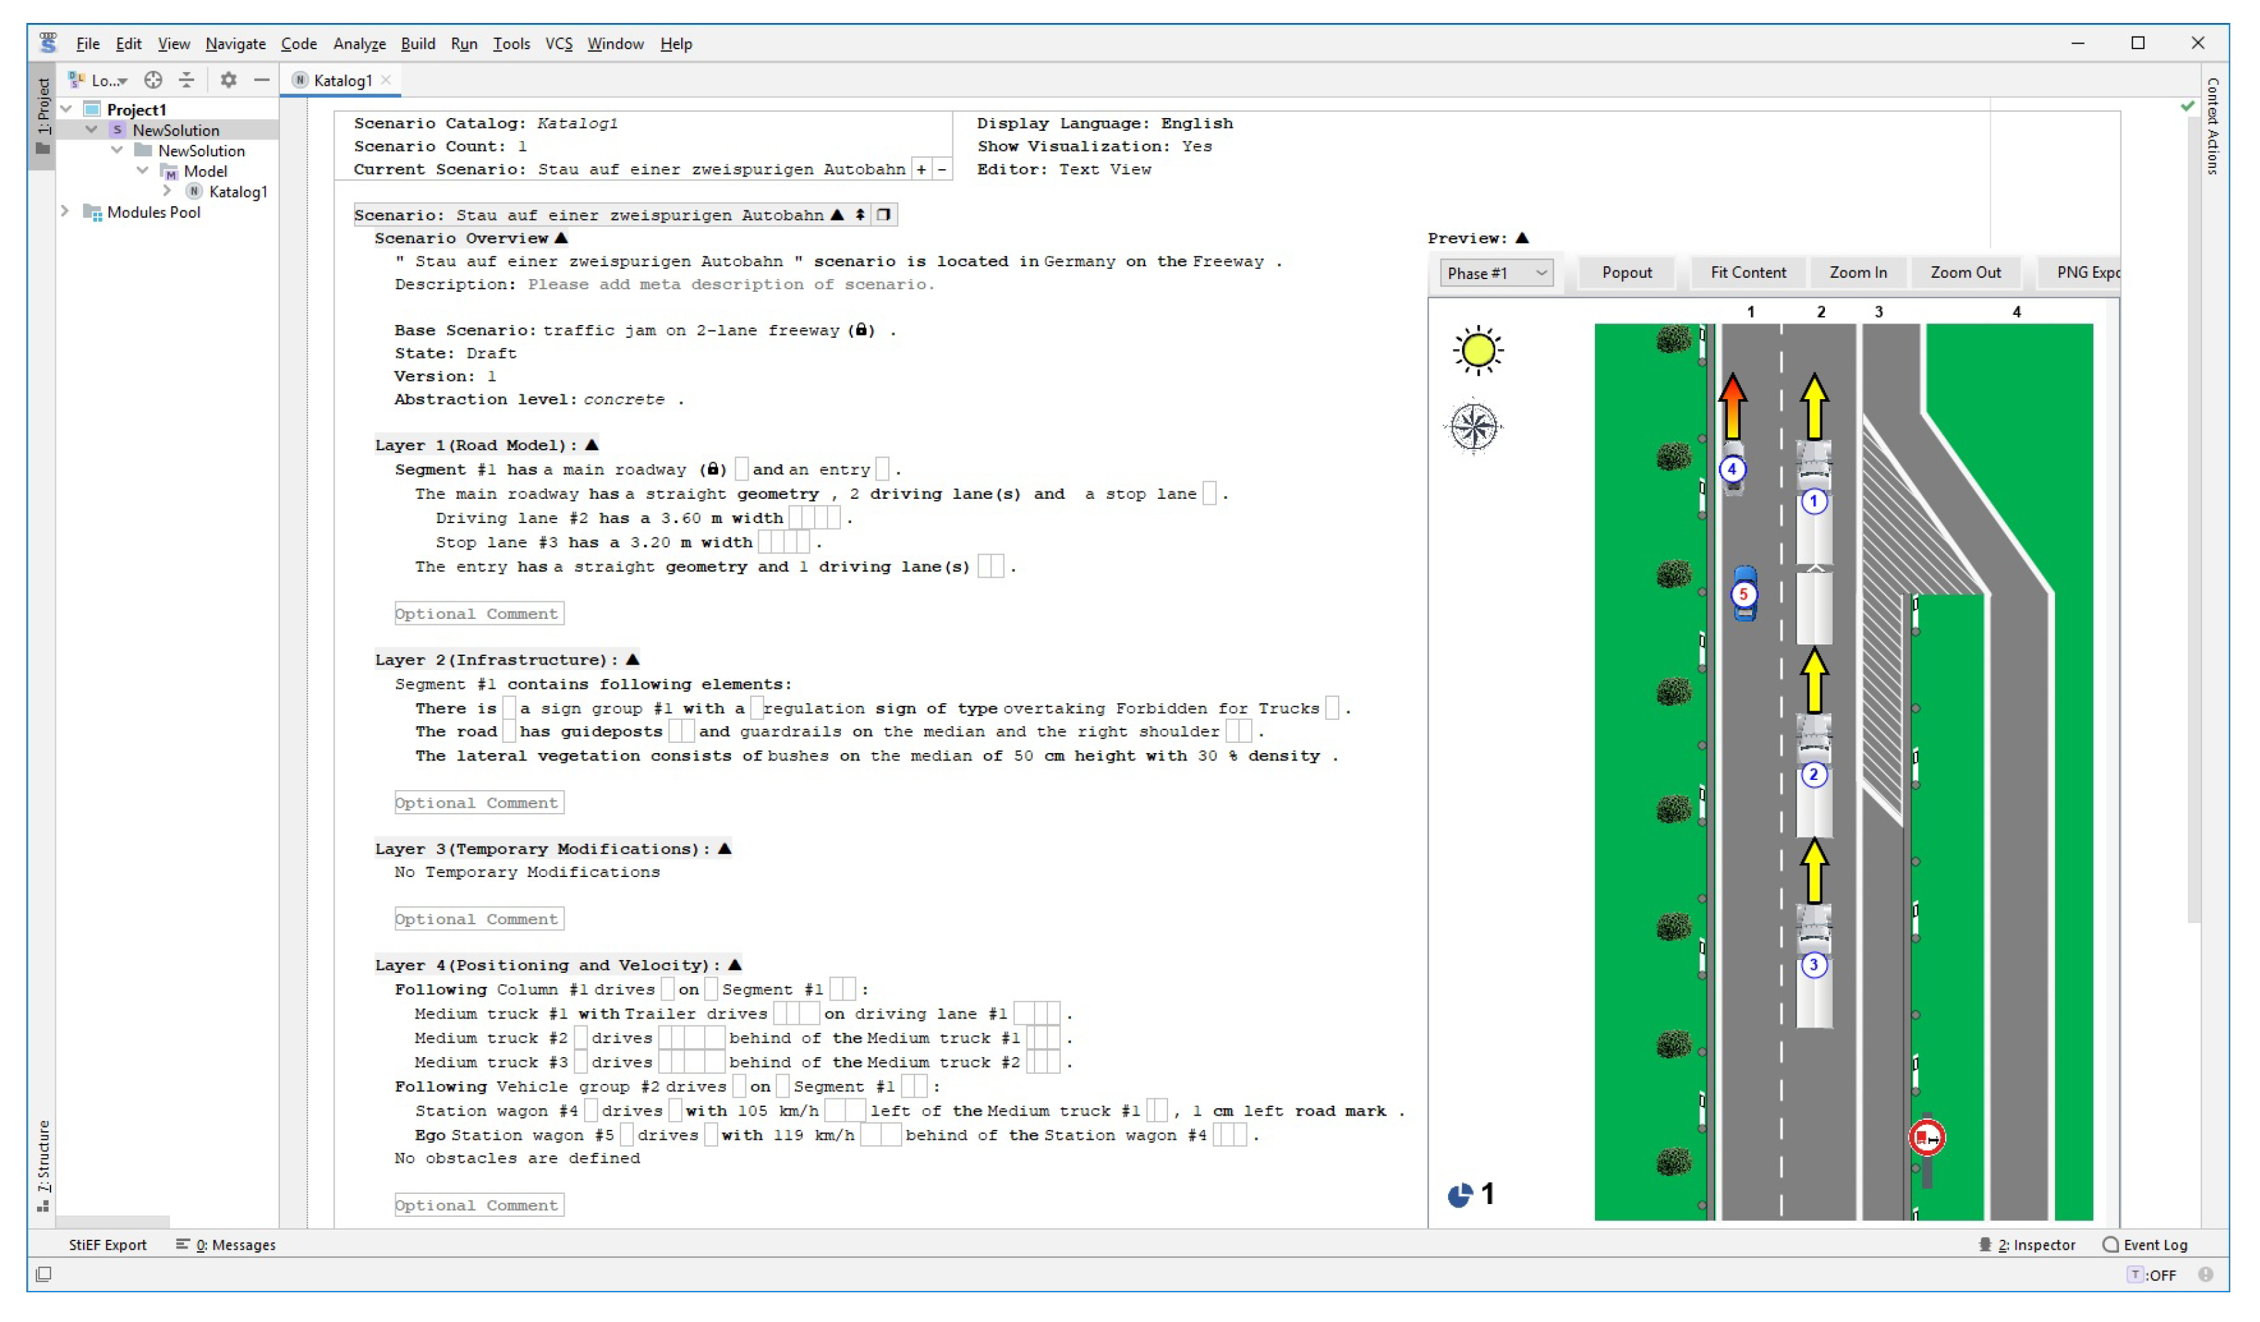Click the Zoom In button
This screenshot has height=1322, width=2260.
coord(1857,272)
